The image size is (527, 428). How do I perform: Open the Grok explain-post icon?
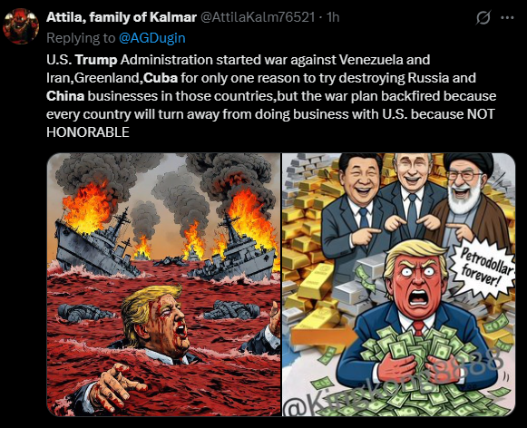(483, 17)
